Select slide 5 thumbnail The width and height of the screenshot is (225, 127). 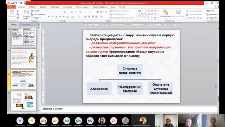click(24, 37)
